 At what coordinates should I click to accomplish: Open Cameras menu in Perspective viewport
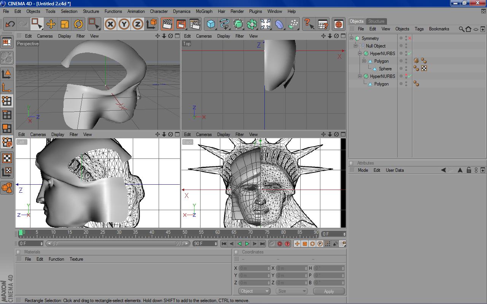pyautogui.click(x=45, y=36)
